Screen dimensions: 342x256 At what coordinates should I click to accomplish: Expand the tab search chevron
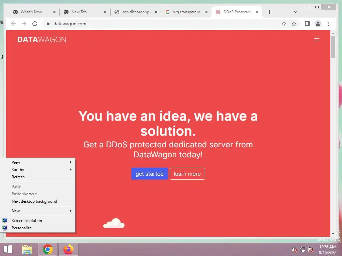click(296, 12)
